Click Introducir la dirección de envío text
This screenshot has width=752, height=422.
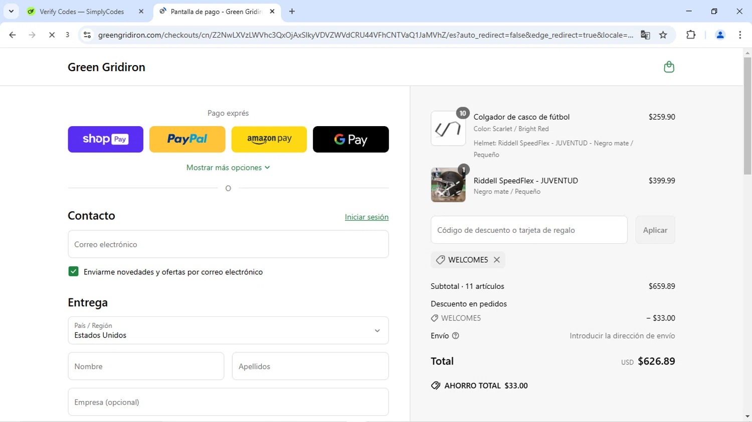(x=622, y=336)
